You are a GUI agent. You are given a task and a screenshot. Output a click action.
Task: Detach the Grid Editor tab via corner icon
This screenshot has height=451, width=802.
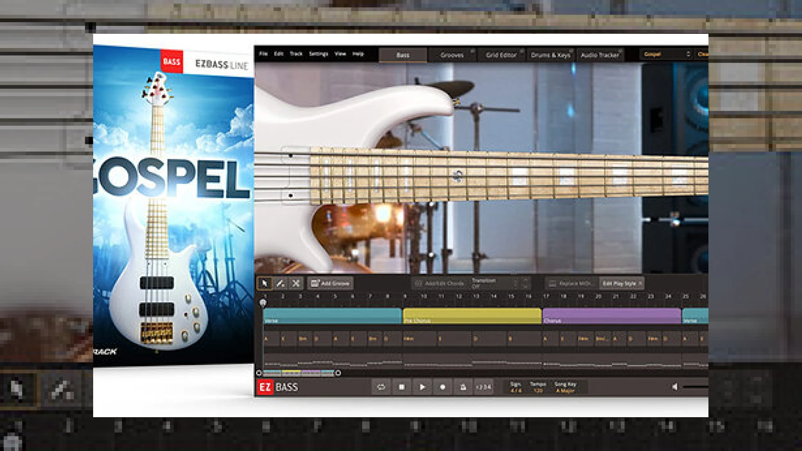522,51
